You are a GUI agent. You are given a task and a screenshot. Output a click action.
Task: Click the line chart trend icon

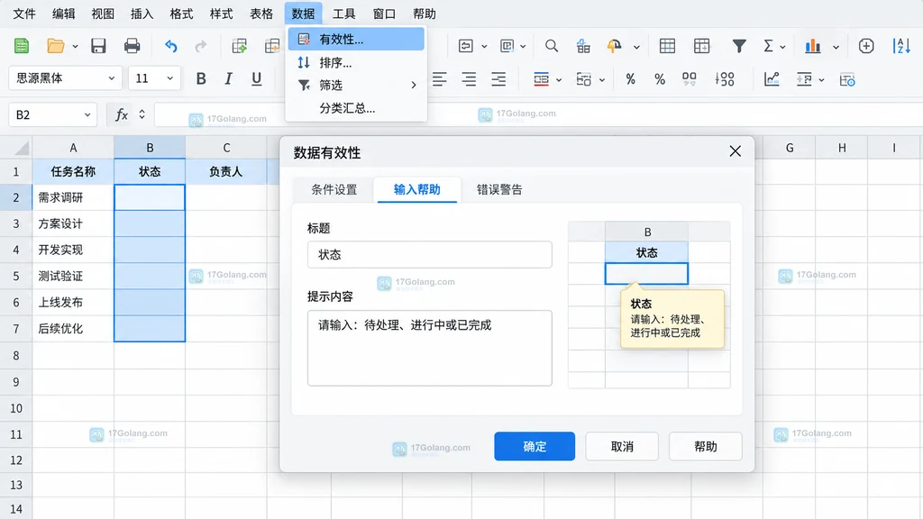pos(772,79)
